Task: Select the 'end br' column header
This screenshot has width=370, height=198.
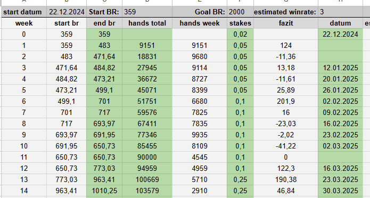Action: [x=104, y=23]
